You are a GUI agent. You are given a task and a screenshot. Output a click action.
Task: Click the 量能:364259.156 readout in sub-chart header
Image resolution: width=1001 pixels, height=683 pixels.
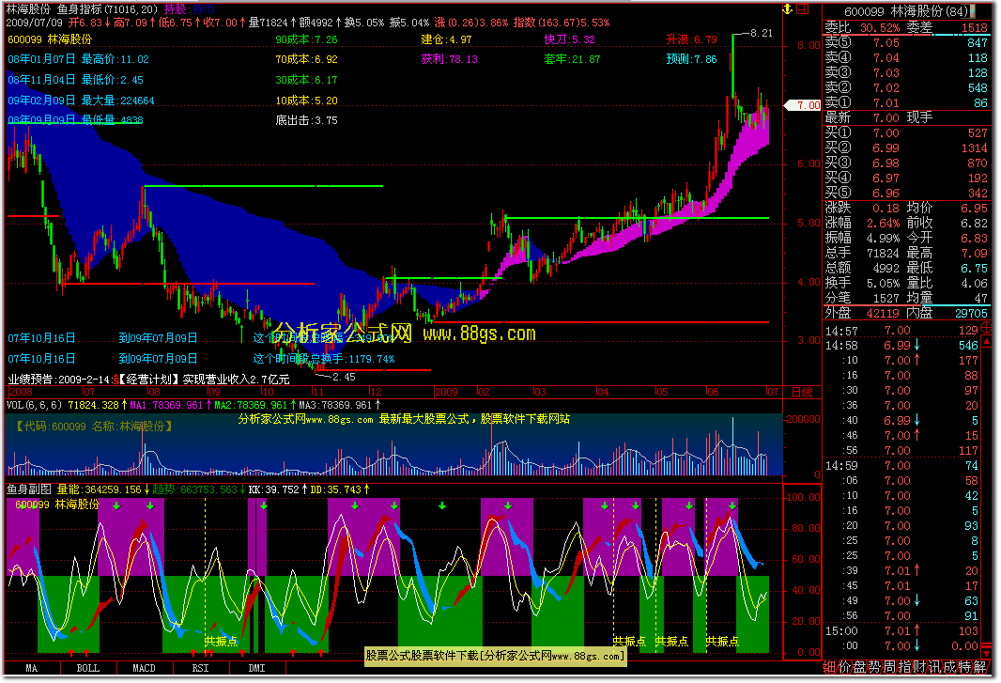[x=99, y=489]
